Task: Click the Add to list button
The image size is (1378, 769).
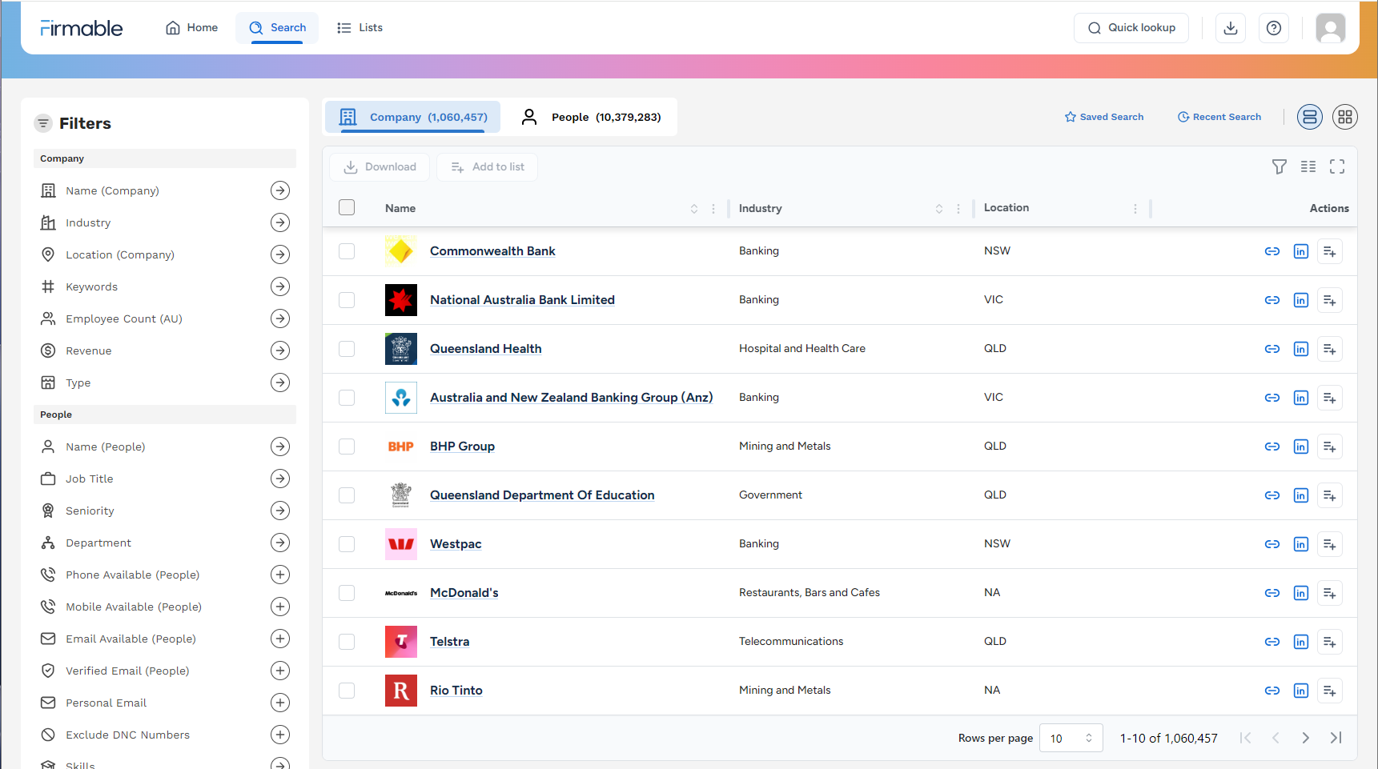Action: pyautogui.click(x=487, y=166)
